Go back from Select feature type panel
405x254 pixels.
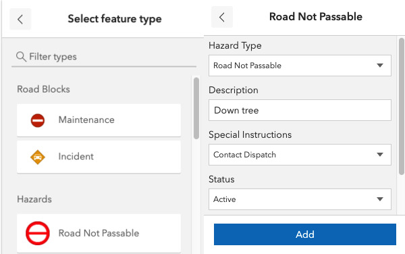click(20, 19)
